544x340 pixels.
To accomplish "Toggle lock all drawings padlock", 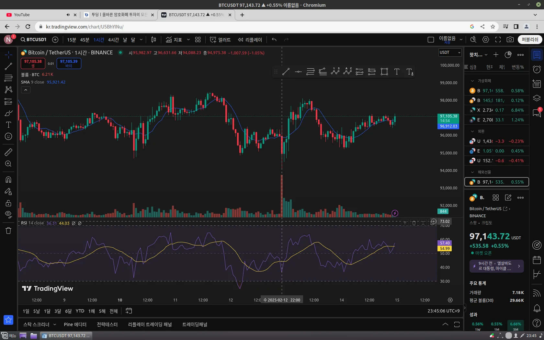I will tap(8, 203).
